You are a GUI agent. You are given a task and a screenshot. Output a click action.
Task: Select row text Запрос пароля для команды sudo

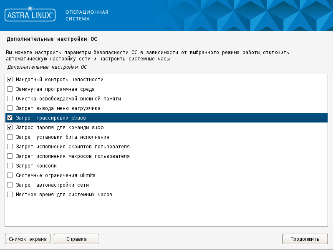[x=60, y=127]
